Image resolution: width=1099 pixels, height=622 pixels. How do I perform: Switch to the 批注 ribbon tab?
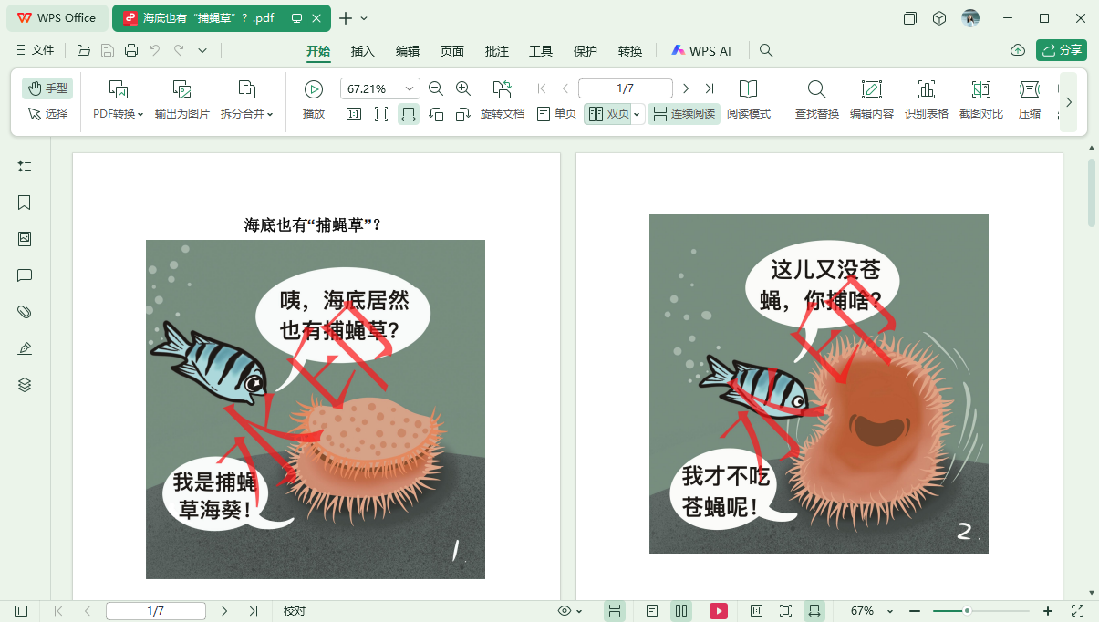pyautogui.click(x=496, y=51)
